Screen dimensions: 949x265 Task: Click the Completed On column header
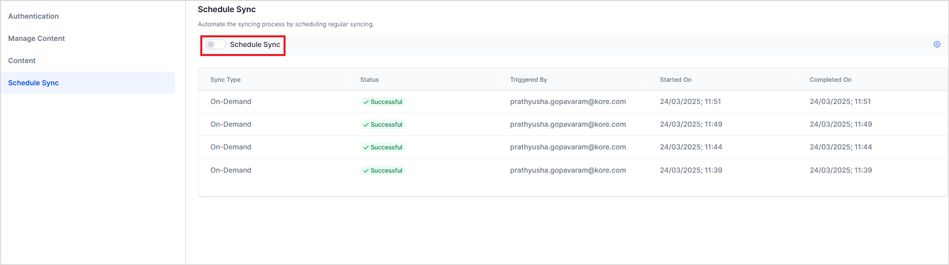coord(830,80)
